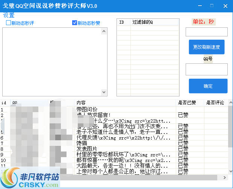Viewport: 233px width, 189px height.
Task: Select the row 村里的零零后都玩坏了
Action: point(114,154)
